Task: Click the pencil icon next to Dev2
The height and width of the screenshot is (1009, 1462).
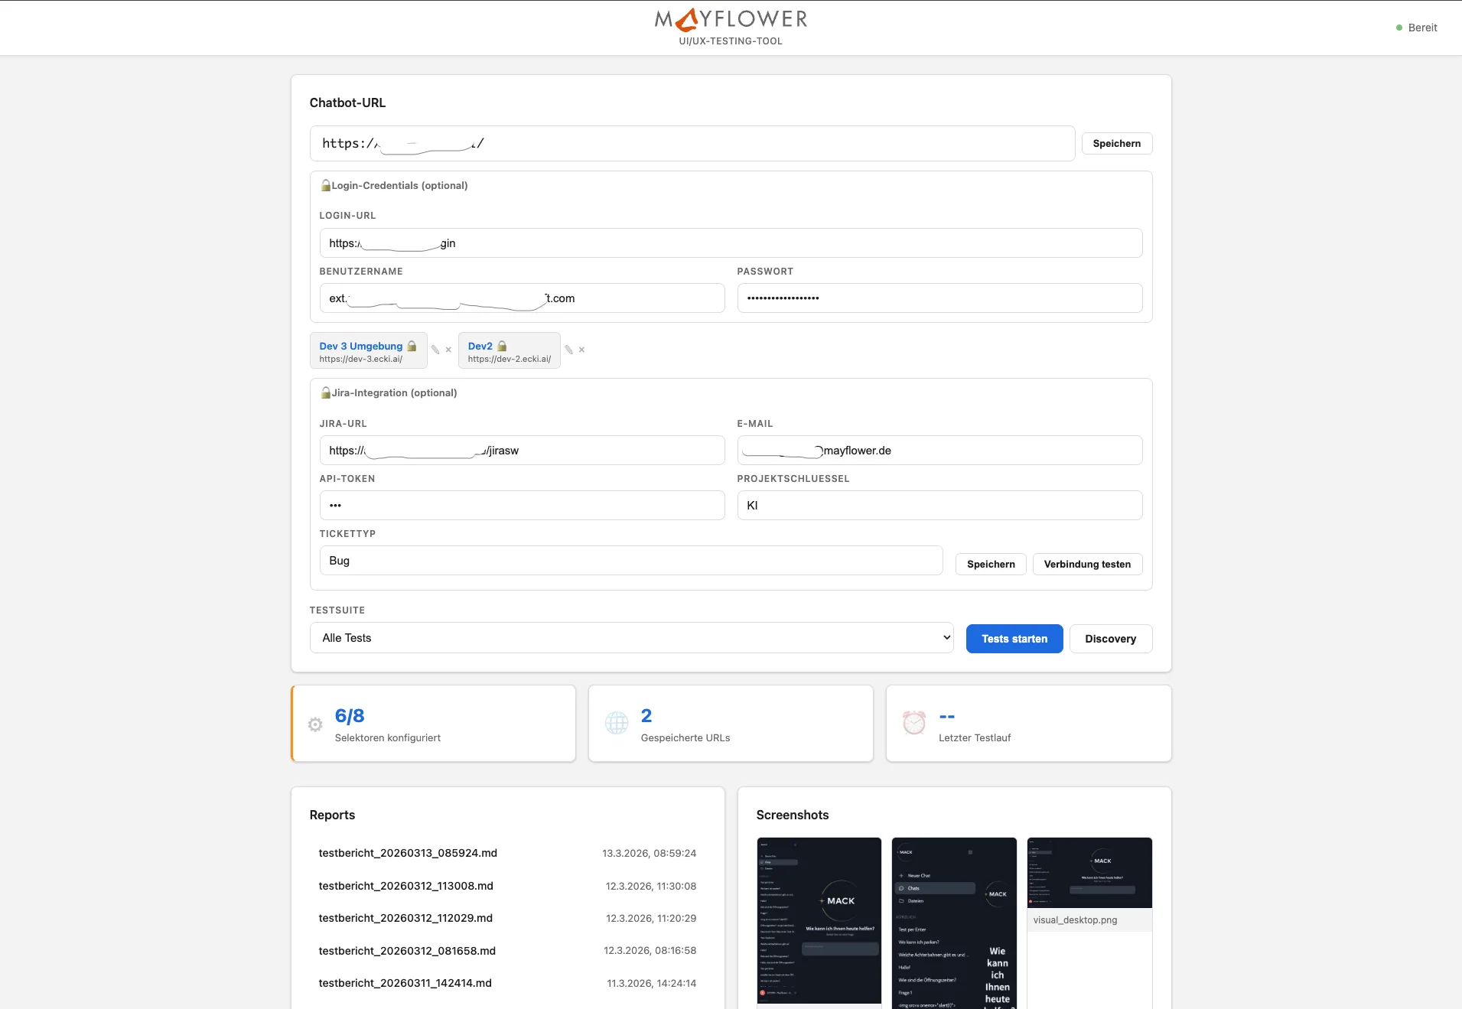Action: pos(568,350)
